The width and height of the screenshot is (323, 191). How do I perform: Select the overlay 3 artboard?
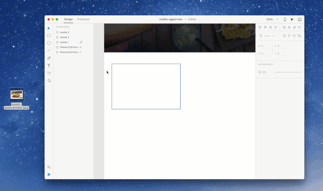click(64, 32)
